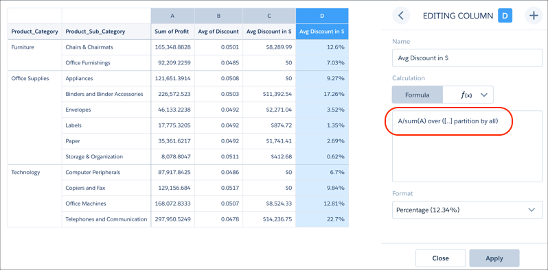This screenshot has height=270, width=548.
Task: Click profit value 297,950.5249
Action: tap(172, 219)
